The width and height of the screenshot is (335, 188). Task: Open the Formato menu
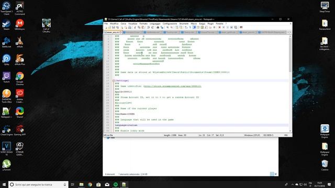pyautogui.click(x=143, y=23)
